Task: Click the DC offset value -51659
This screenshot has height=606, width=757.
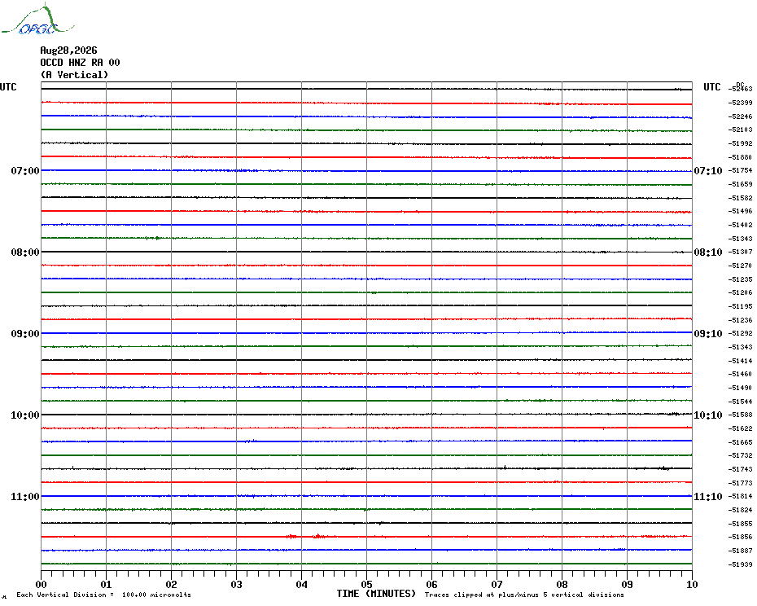Action: click(741, 184)
